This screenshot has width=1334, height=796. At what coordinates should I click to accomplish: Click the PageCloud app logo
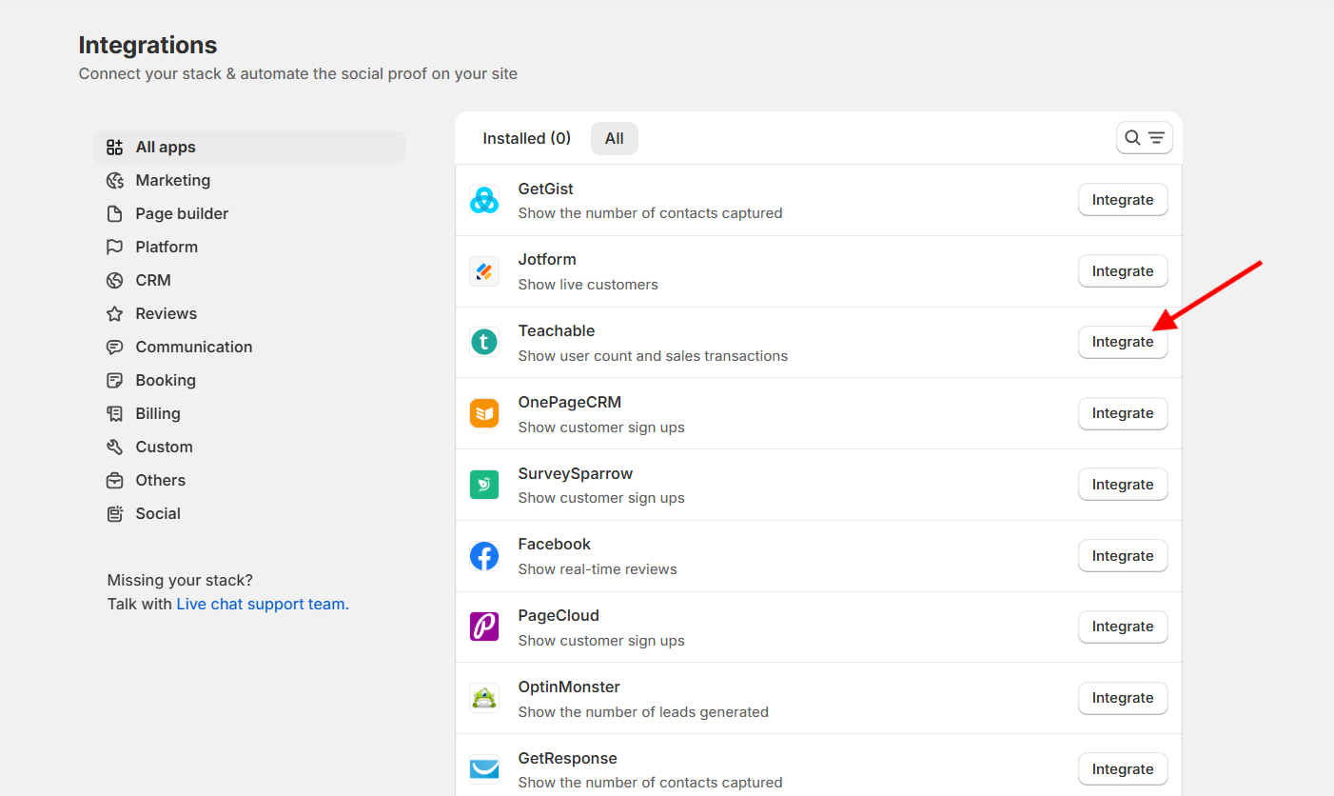[x=484, y=627]
